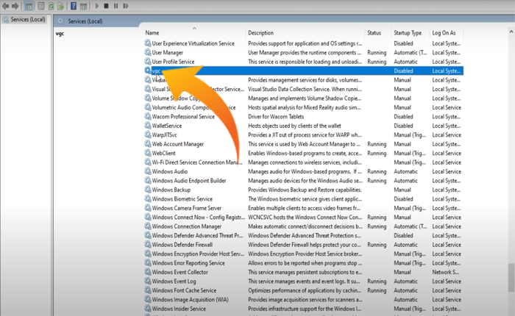Click the gear icon beside Windows Event Log
This screenshot has height=316, width=515.
(x=147, y=281)
